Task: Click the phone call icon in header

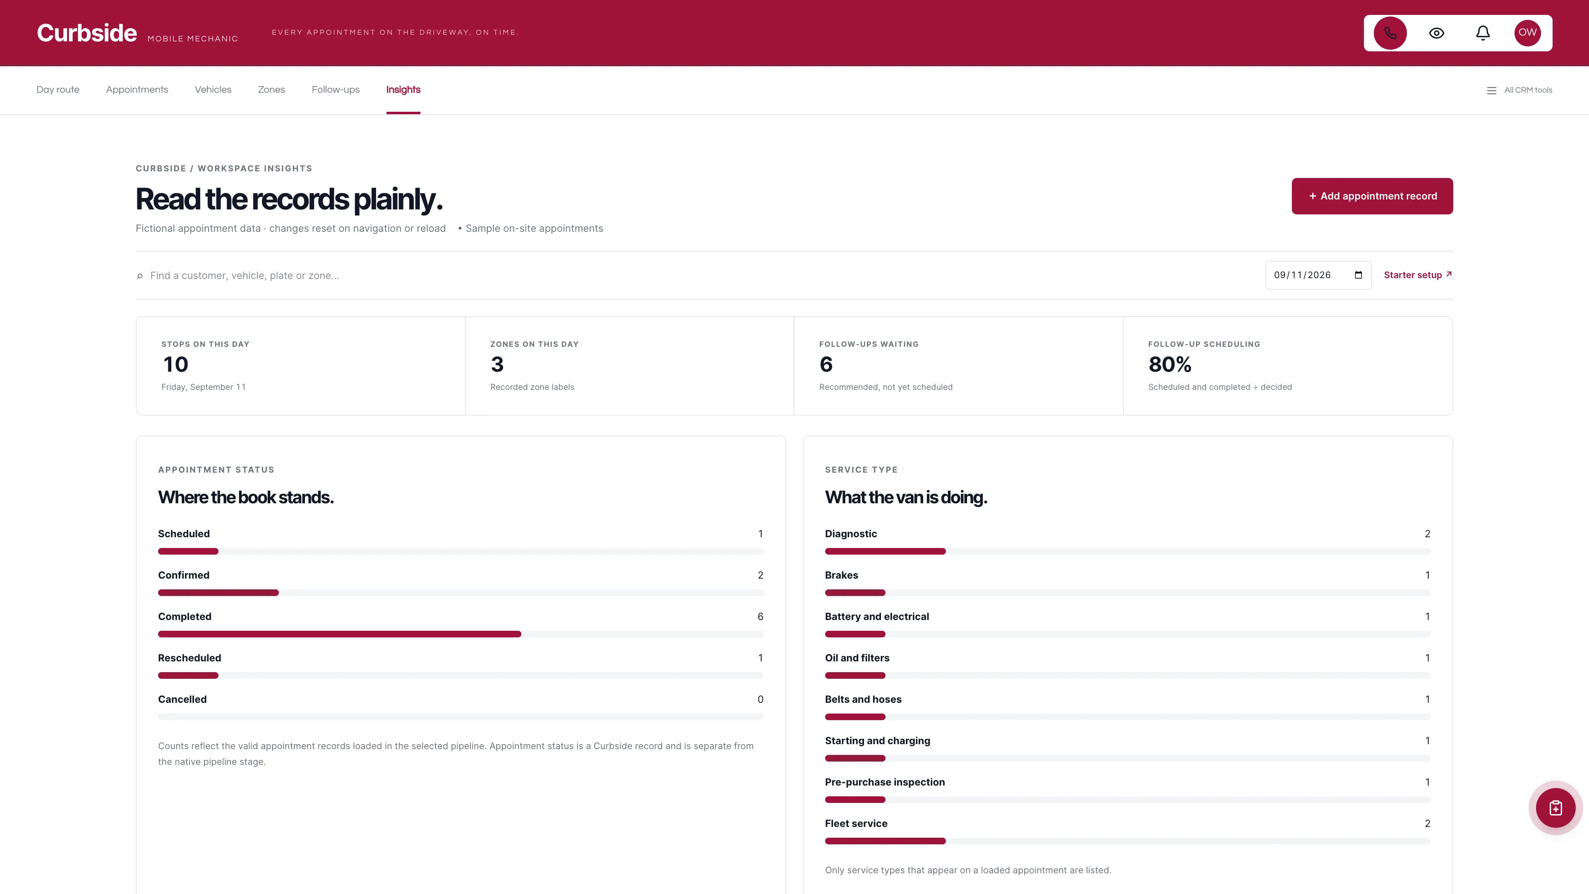Action: (x=1390, y=33)
